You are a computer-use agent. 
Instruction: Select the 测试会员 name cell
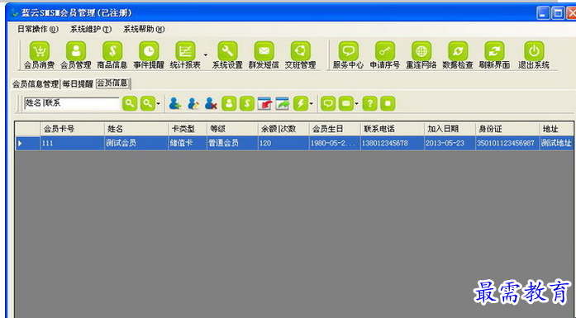(136, 143)
